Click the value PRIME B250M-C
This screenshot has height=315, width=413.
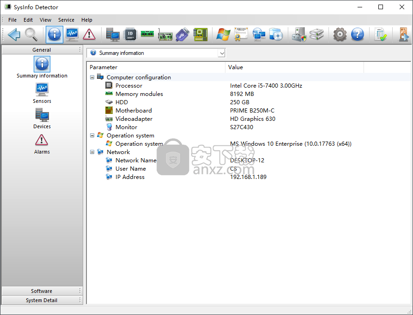point(252,110)
